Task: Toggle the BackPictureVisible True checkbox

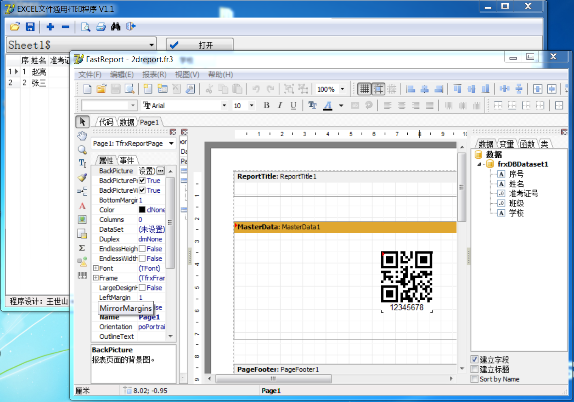Action: pos(142,190)
